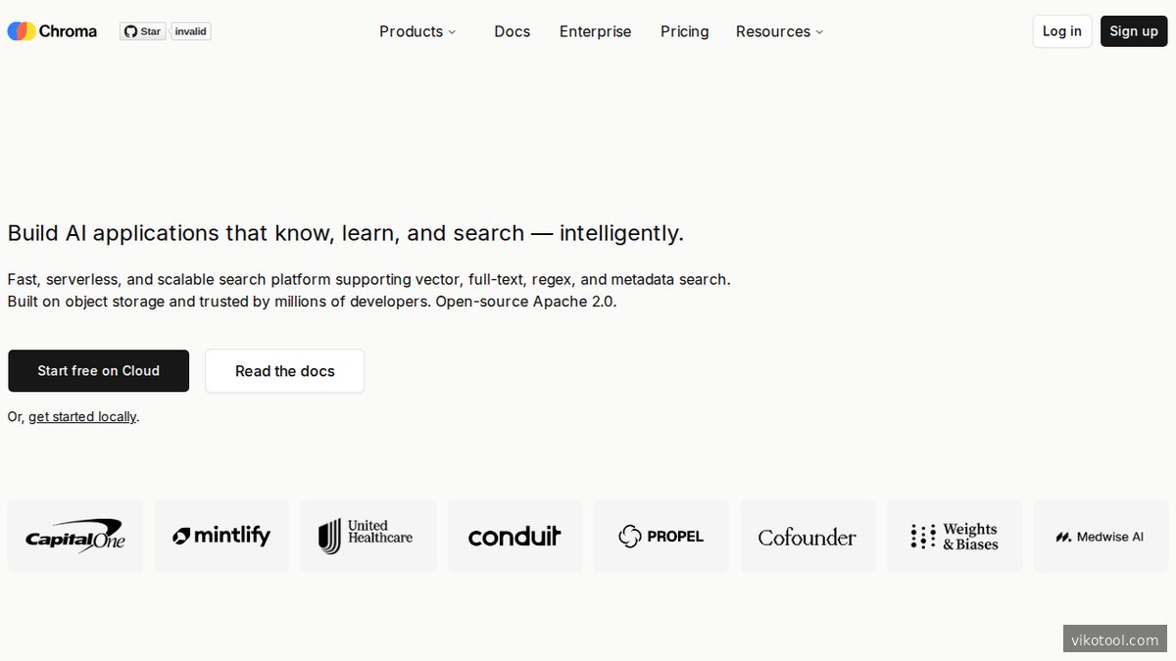
Task: Click the Medwise AI logo tile
Action: pyautogui.click(x=1101, y=537)
